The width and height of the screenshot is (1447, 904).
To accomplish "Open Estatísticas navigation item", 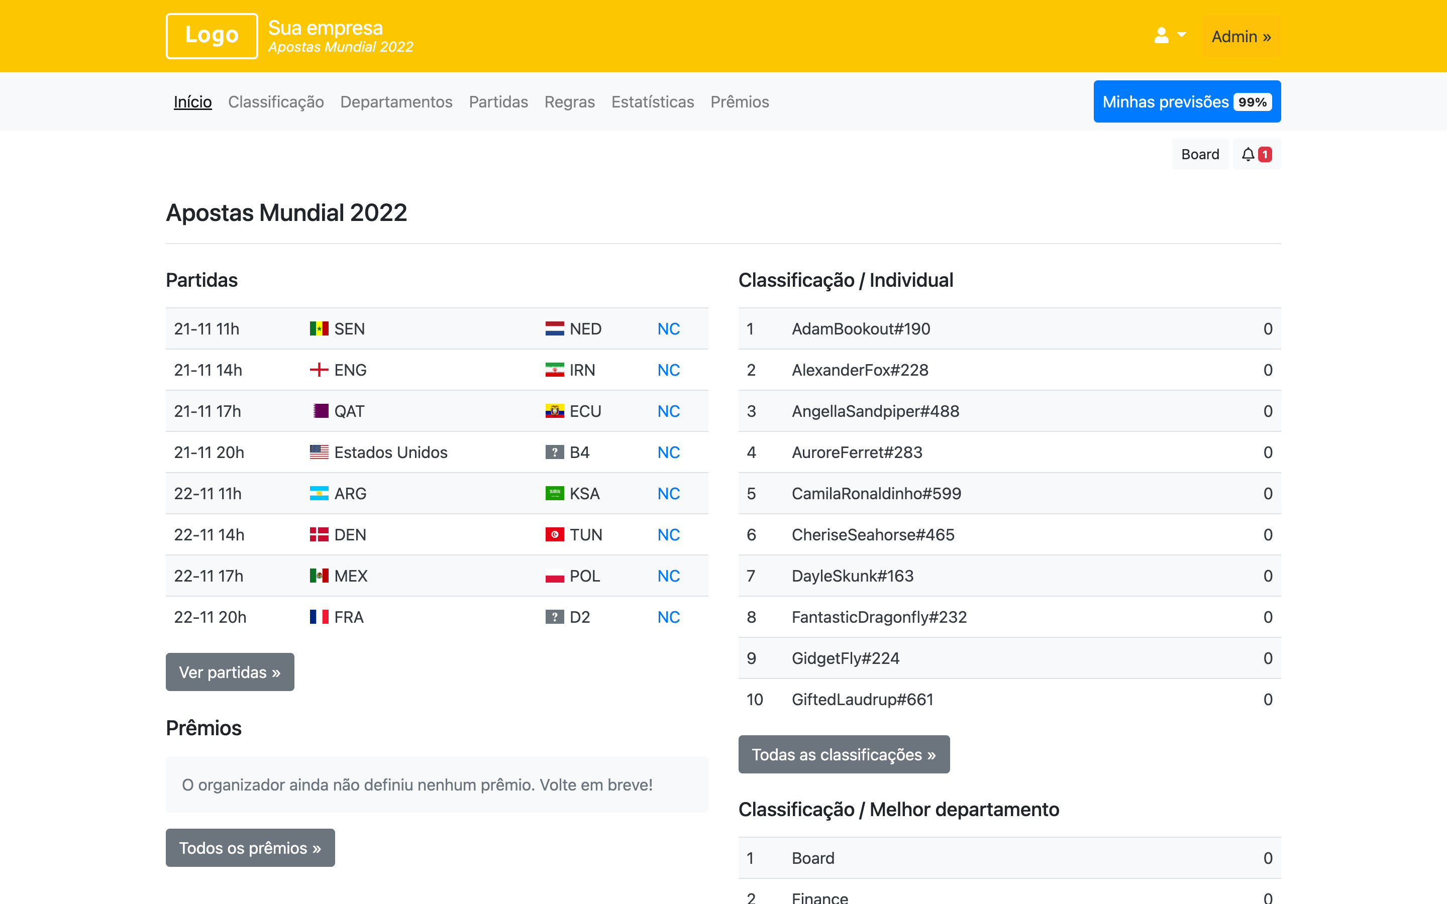I will coord(652,101).
